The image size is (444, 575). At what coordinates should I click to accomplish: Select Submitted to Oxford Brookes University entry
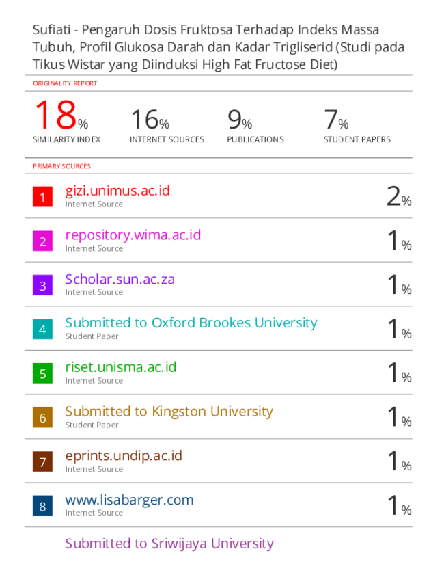pos(191,323)
